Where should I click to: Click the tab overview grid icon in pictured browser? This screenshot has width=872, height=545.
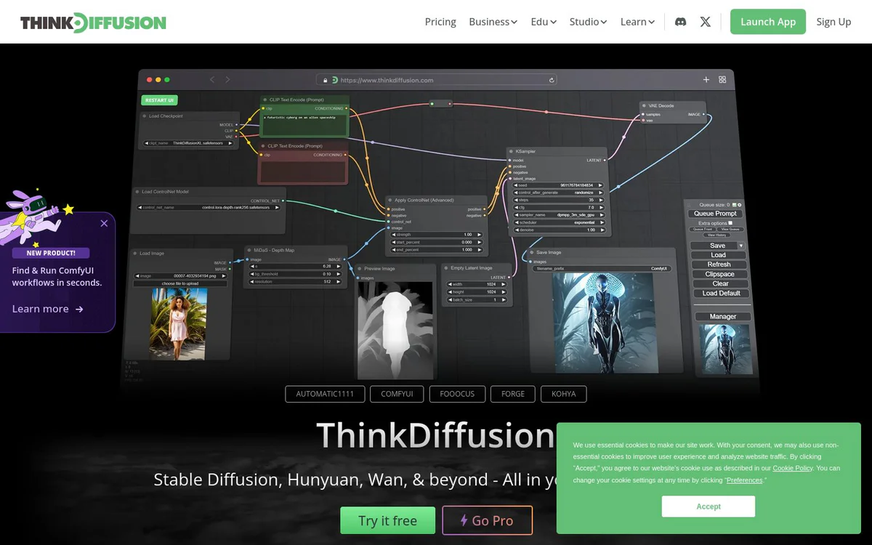722,79
